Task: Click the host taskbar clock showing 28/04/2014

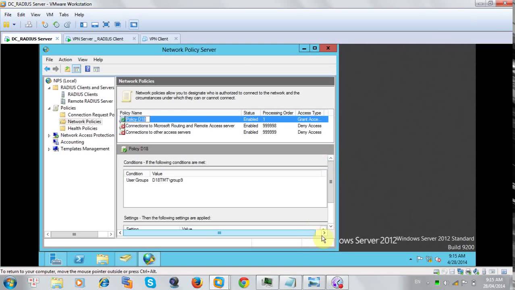Action: [x=494, y=283]
